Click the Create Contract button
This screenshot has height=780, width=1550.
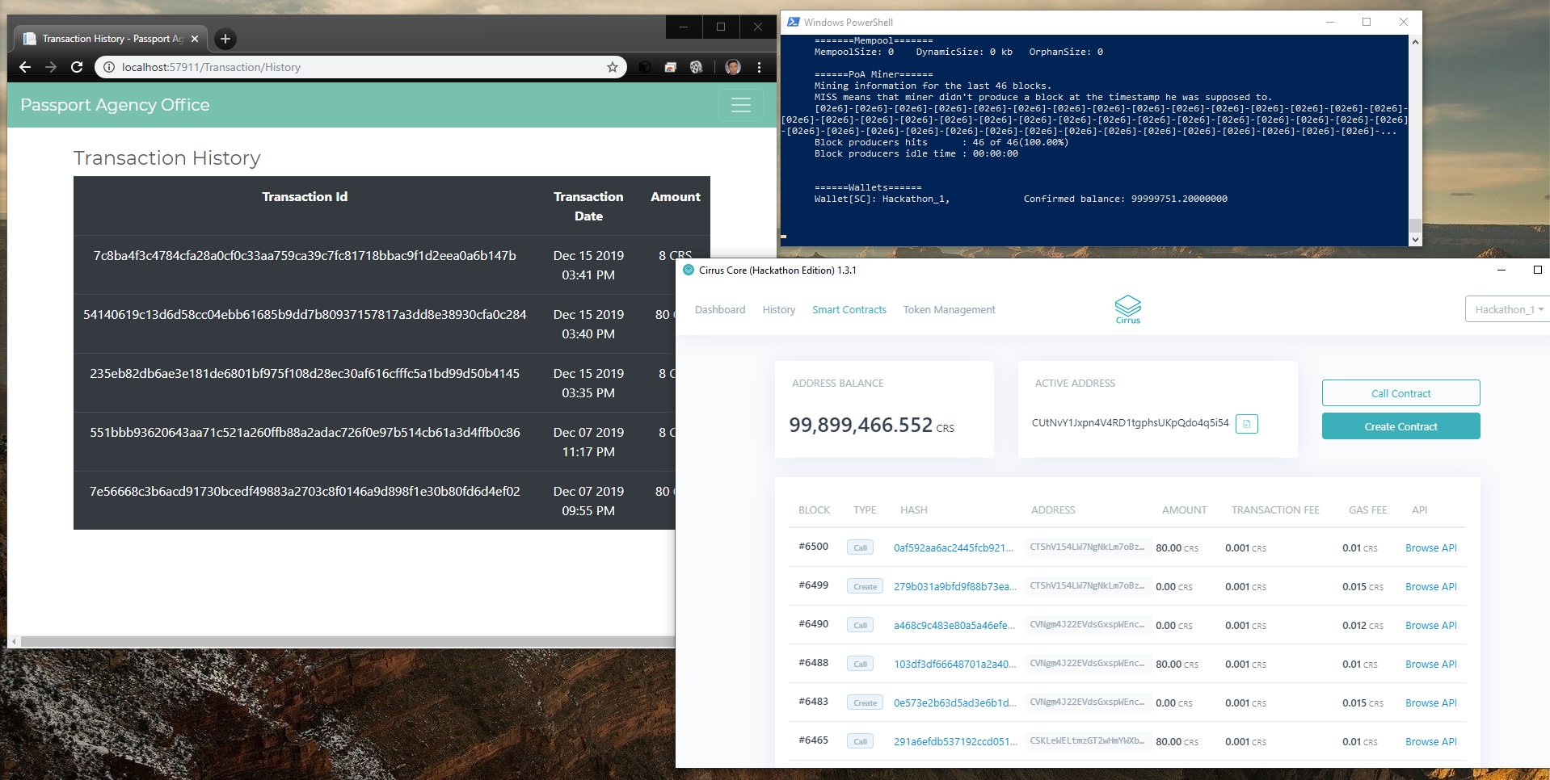[1401, 426]
